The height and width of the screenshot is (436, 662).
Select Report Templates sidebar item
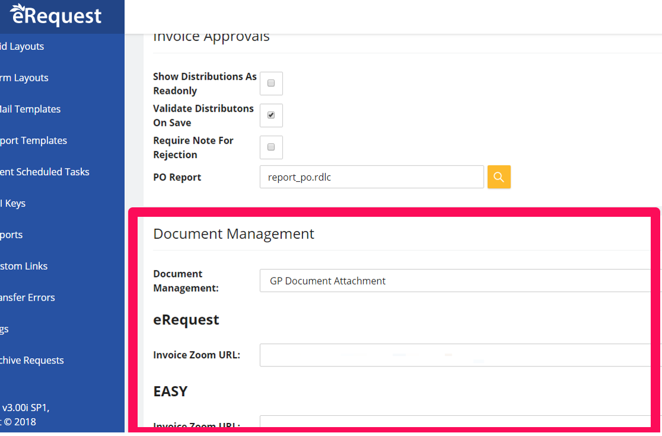pos(33,141)
